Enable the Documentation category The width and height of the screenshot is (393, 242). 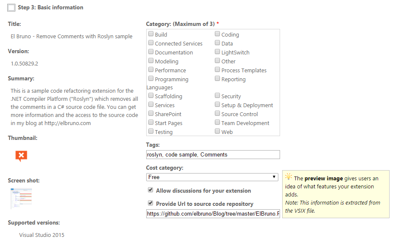pyautogui.click(x=151, y=52)
